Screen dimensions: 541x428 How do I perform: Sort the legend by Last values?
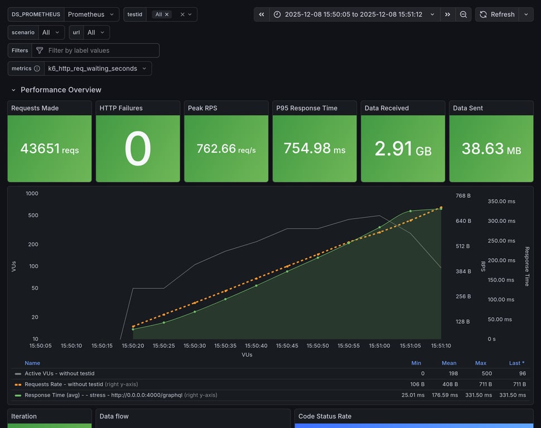pyautogui.click(x=515, y=363)
